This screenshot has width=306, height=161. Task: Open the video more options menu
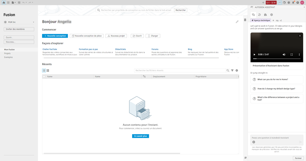click(299, 54)
